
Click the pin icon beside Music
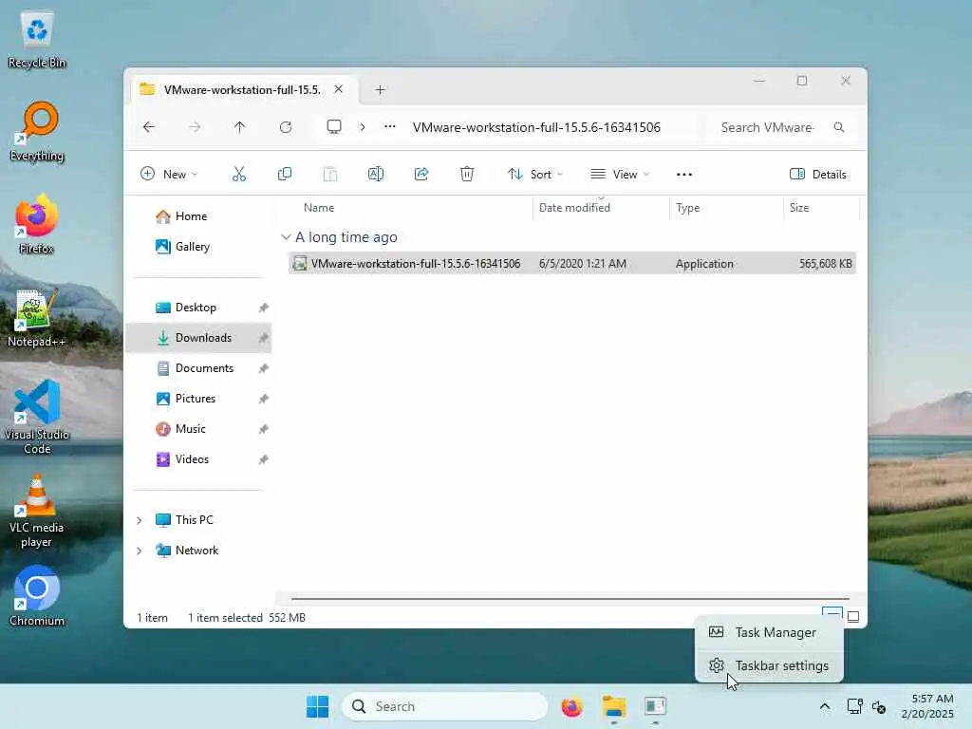click(264, 429)
